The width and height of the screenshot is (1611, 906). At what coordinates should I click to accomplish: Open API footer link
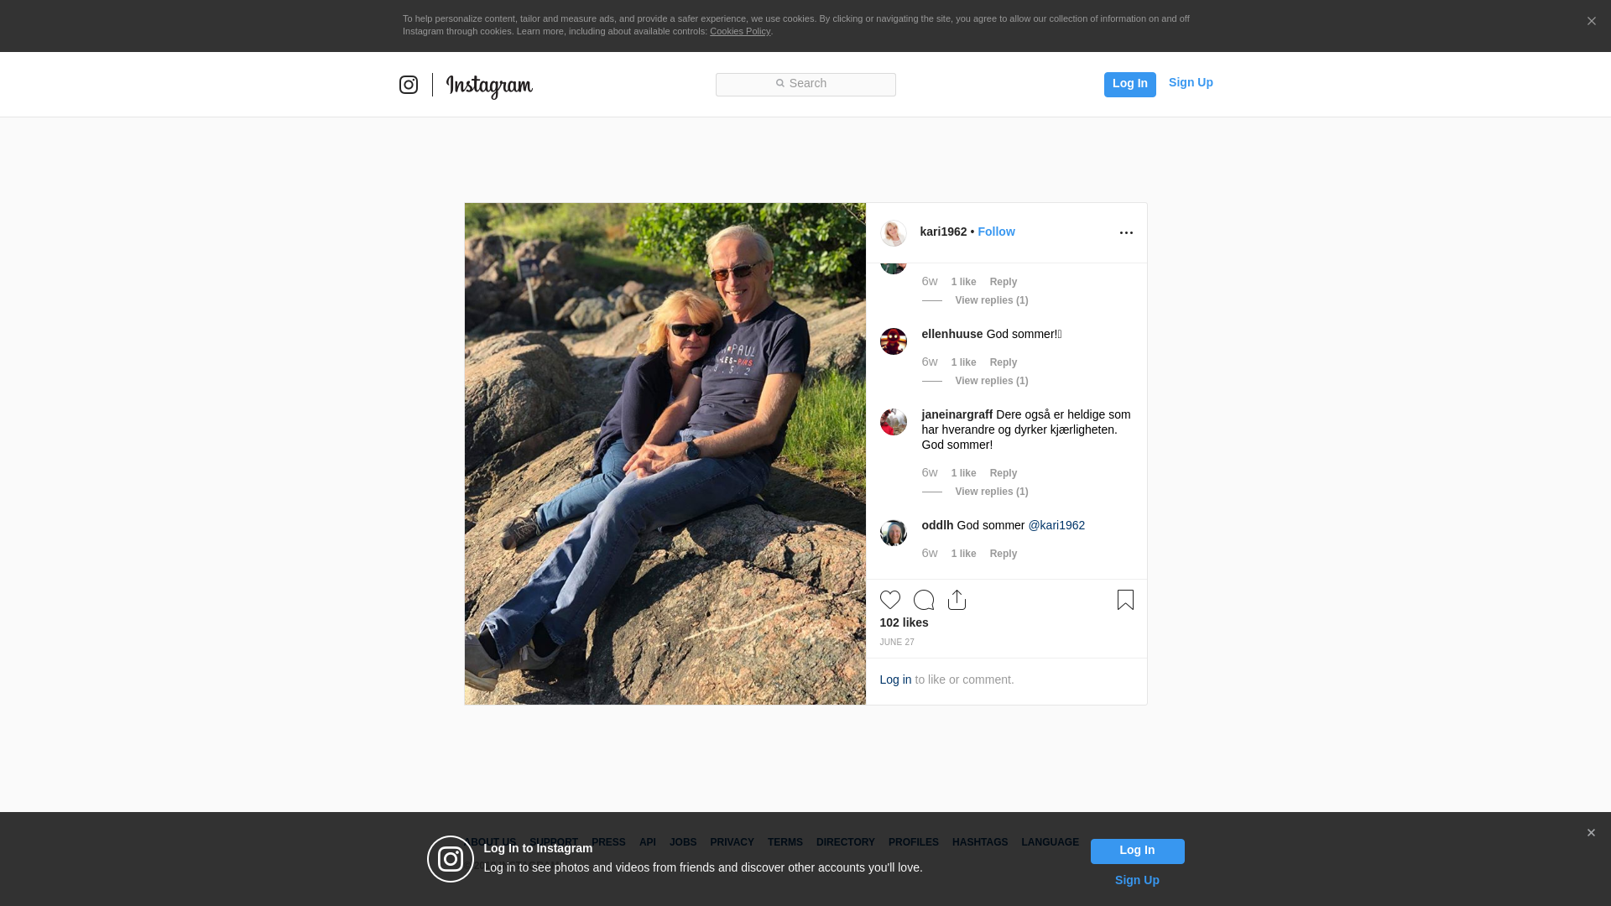(648, 842)
